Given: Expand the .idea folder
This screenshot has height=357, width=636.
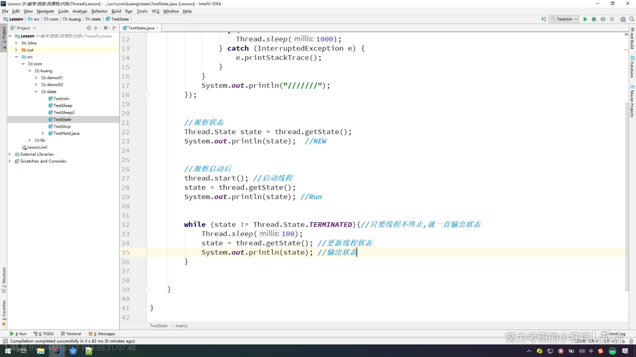Looking at the screenshot, I should 16,43.
